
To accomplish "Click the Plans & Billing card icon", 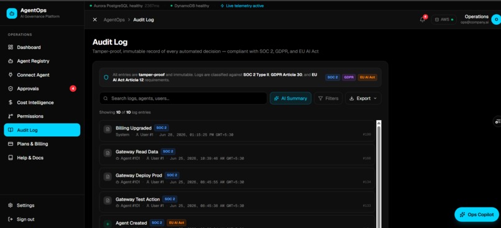I will coord(11,144).
